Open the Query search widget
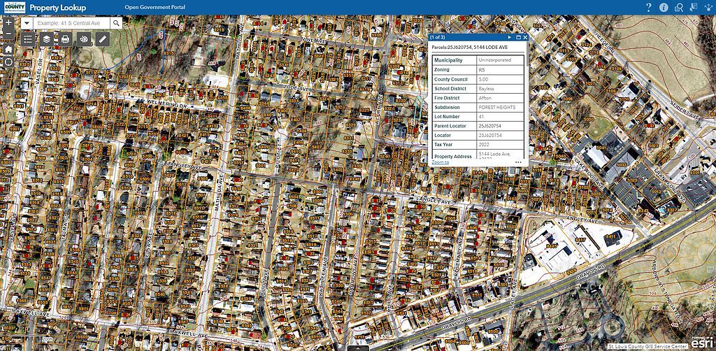The width and height of the screenshot is (716, 351). coord(678,8)
